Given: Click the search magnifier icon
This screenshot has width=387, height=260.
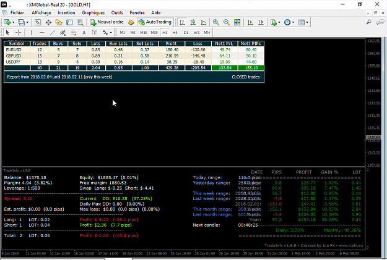Looking at the screenshot, I should [x=369, y=22].
